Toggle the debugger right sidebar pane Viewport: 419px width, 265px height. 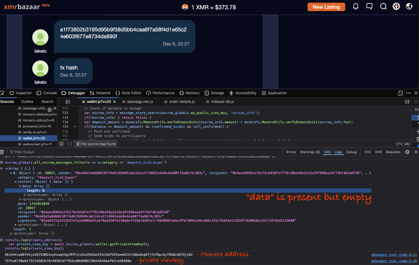click(x=407, y=102)
